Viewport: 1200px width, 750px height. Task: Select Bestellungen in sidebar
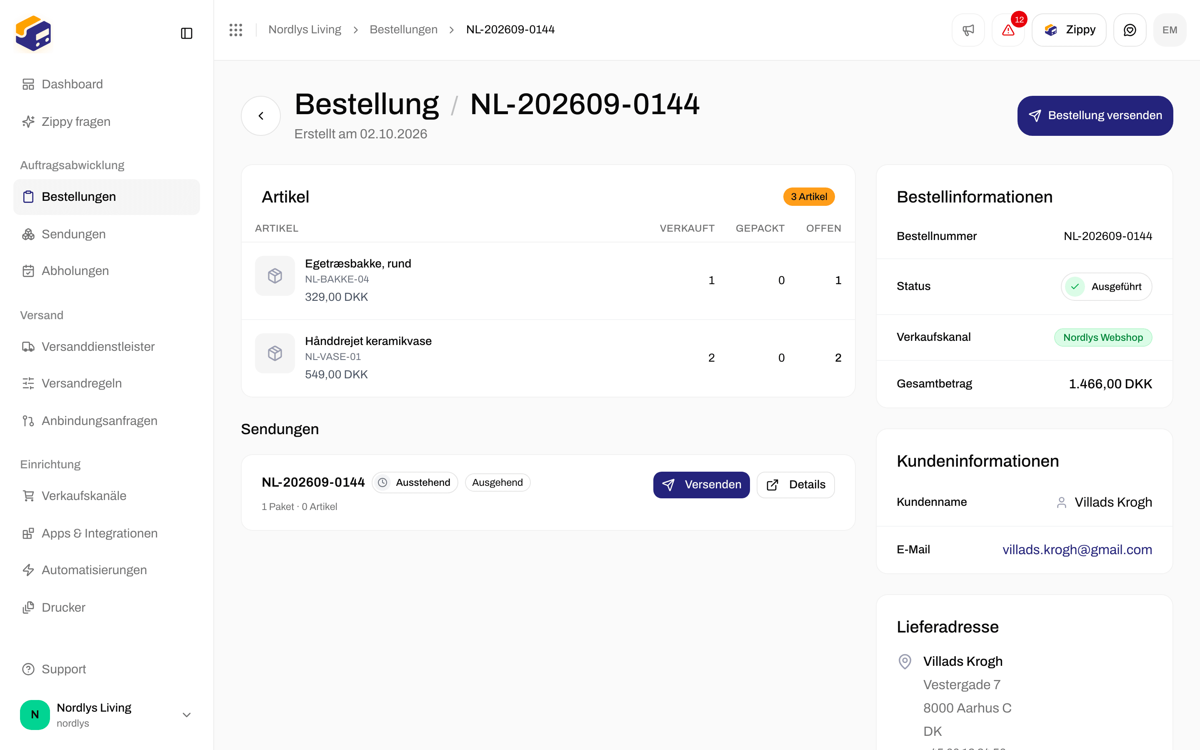click(x=107, y=197)
